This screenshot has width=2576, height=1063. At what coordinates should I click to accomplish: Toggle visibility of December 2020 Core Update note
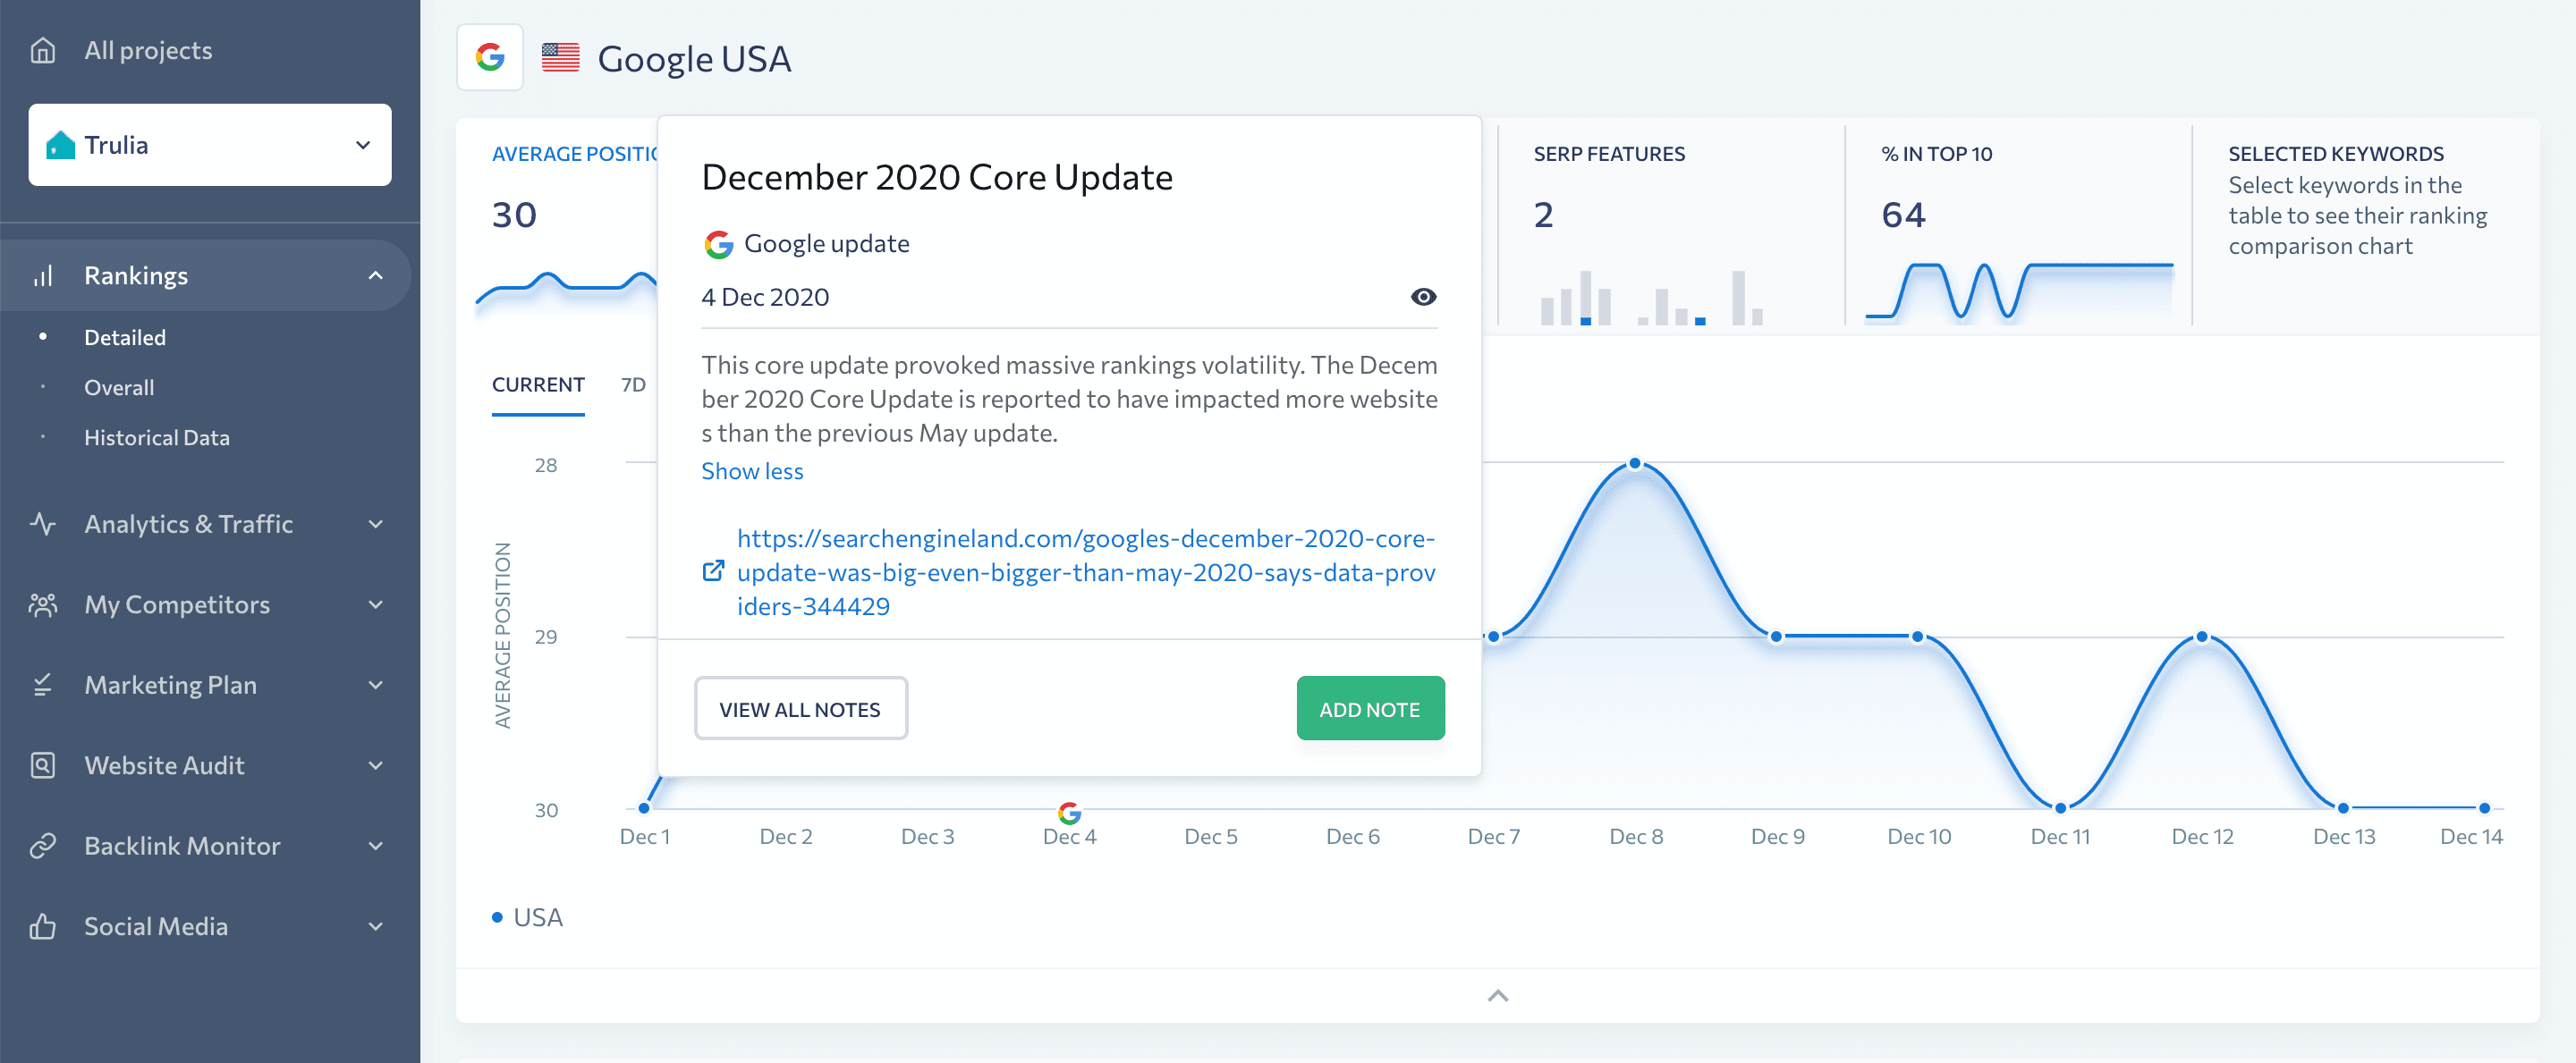click(x=1418, y=298)
